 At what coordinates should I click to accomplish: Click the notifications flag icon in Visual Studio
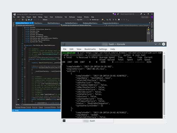pyautogui.click(x=113, y=14)
